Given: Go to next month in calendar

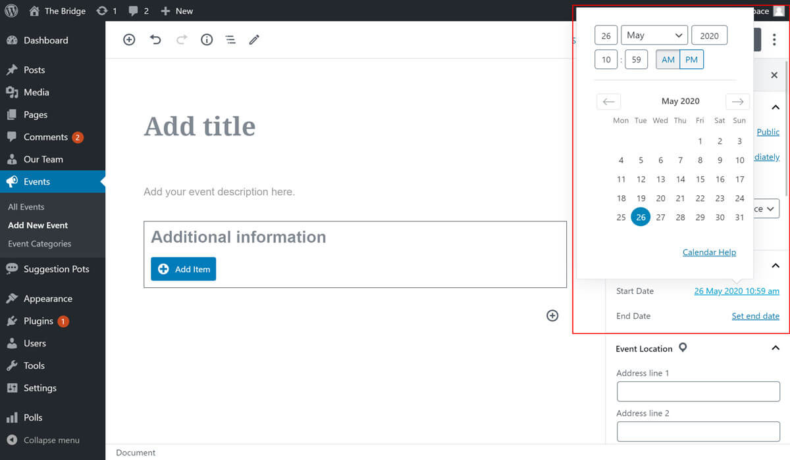Looking at the screenshot, I should (x=737, y=101).
